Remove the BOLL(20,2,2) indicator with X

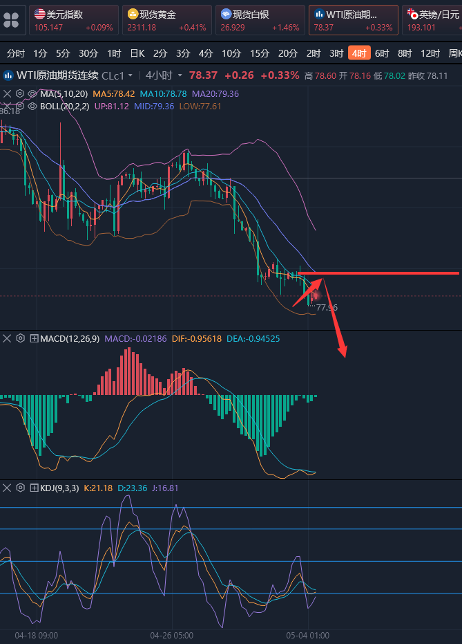point(7,107)
